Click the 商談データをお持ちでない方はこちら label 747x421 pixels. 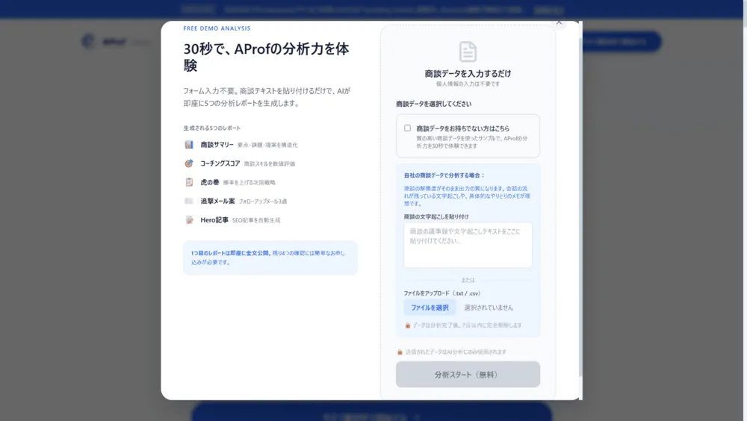462,128
